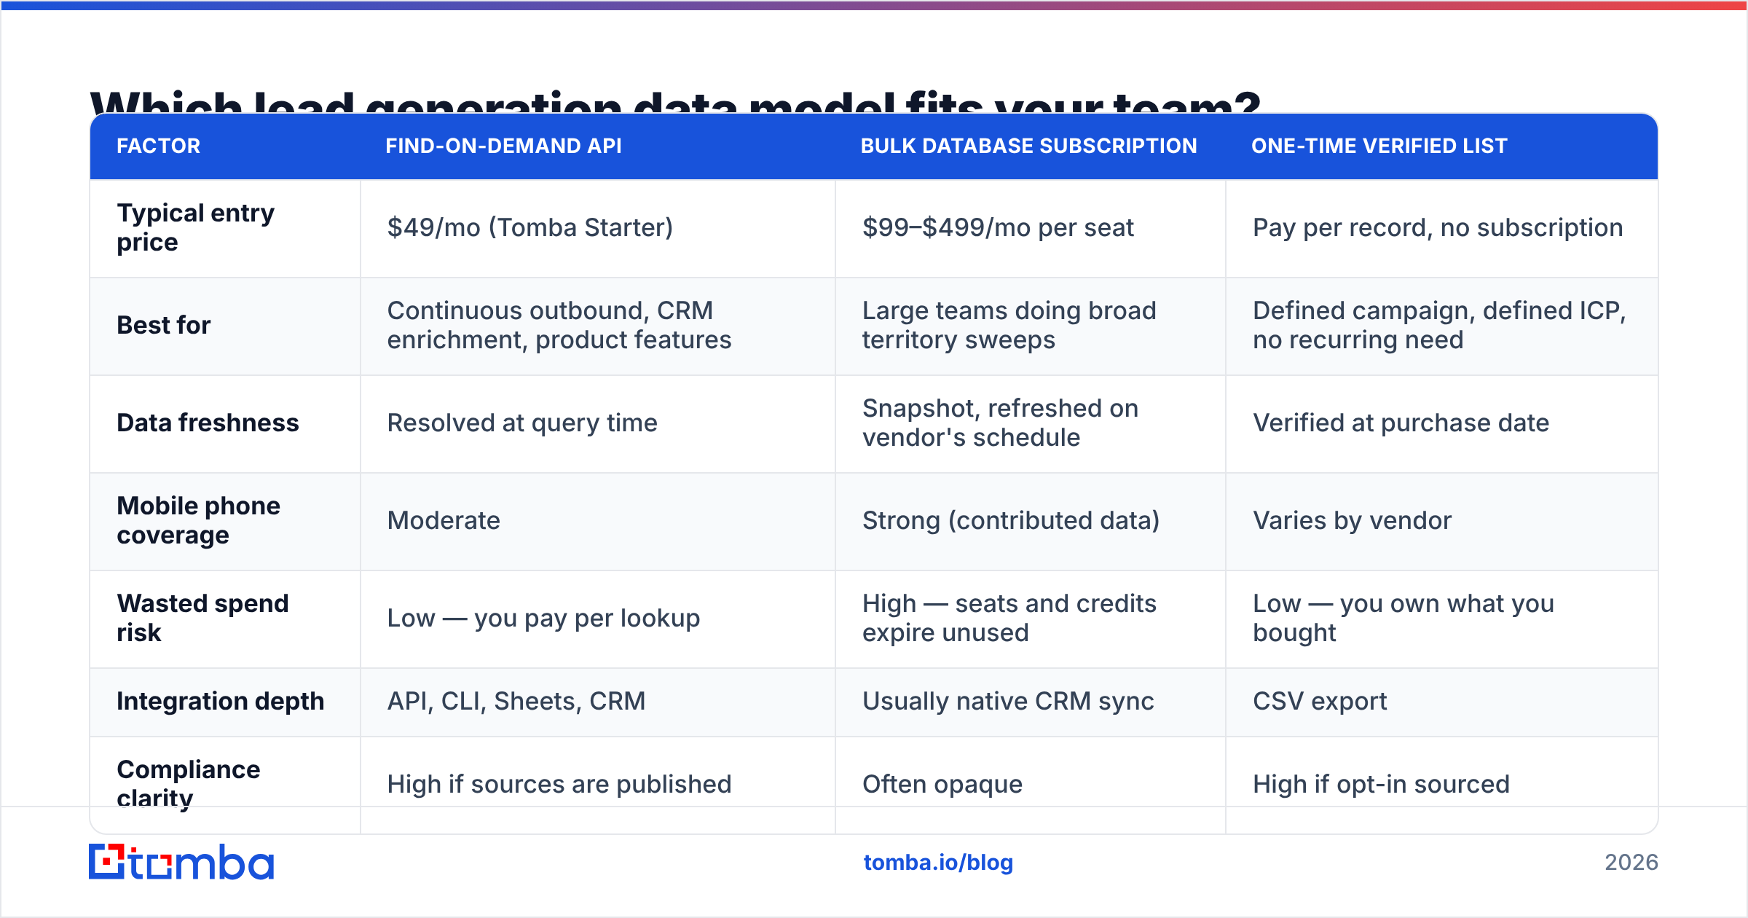Click the 'Wasted spend risk' row label
This screenshot has width=1748, height=918.
pyautogui.click(x=202, y=618)
